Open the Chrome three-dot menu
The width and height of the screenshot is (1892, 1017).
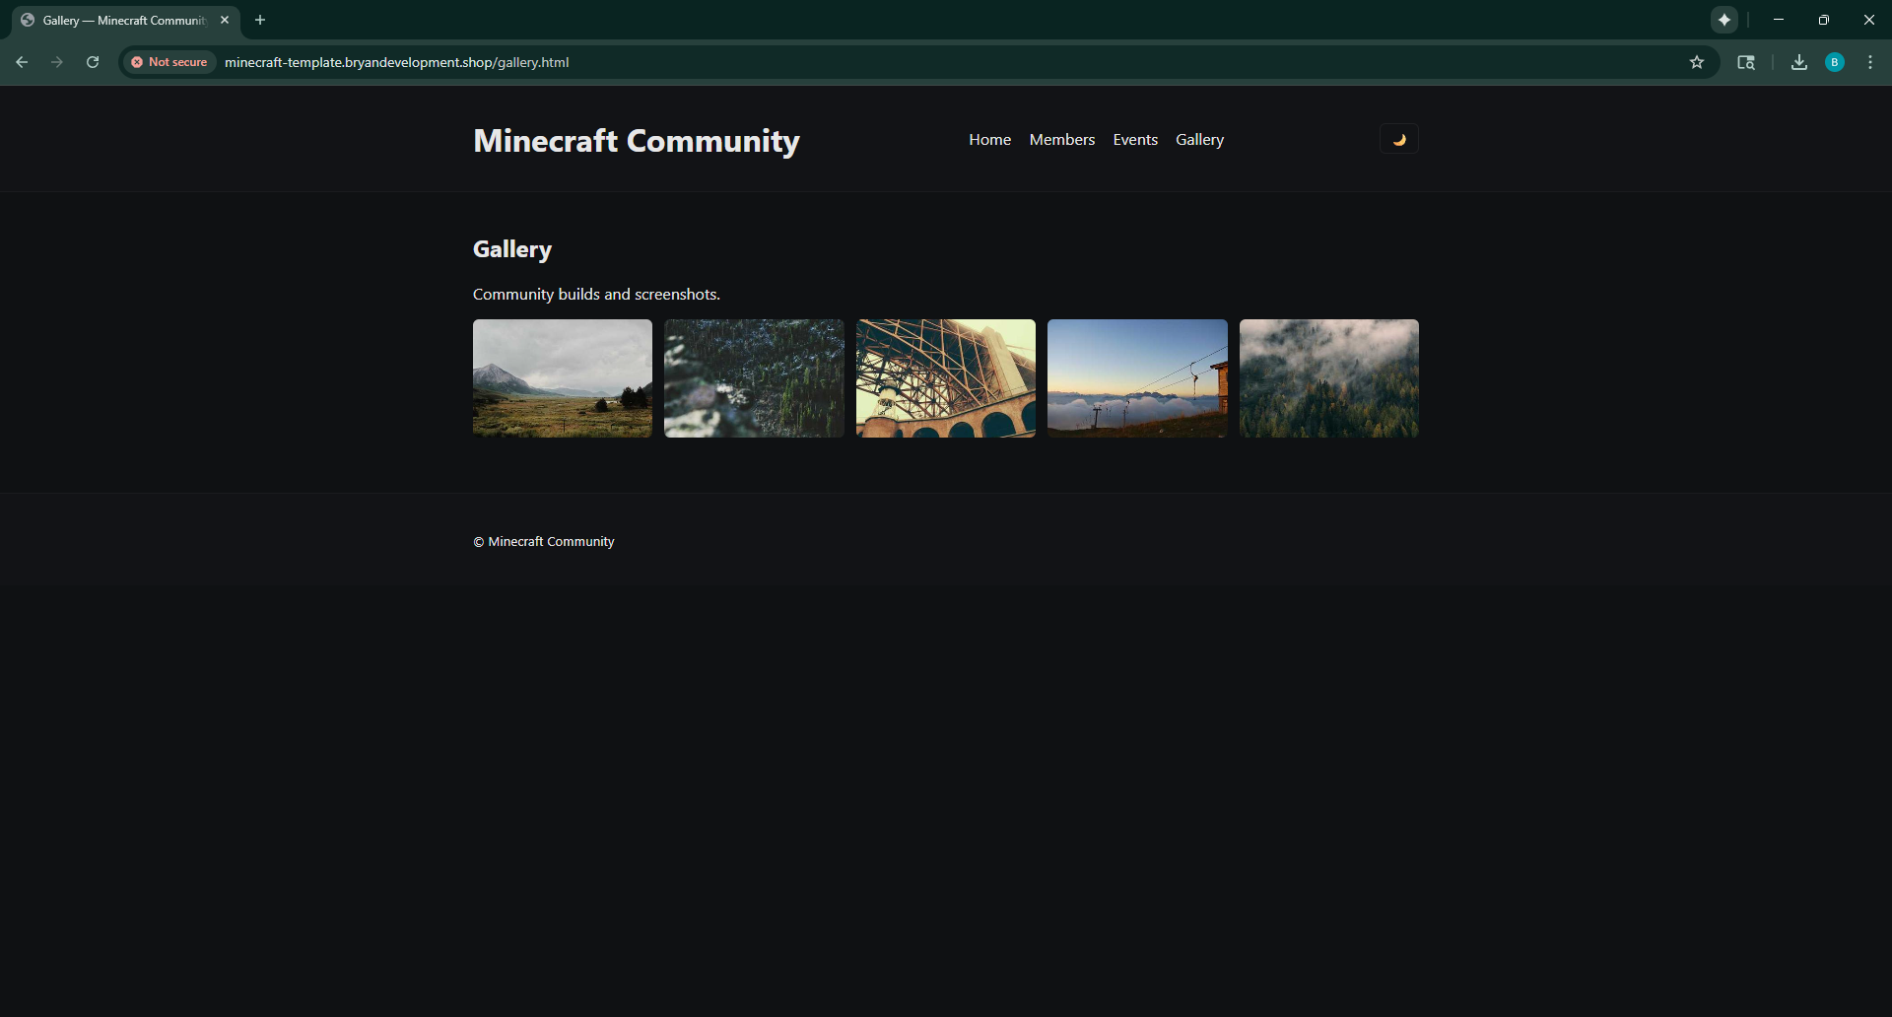click(1870, 62)
